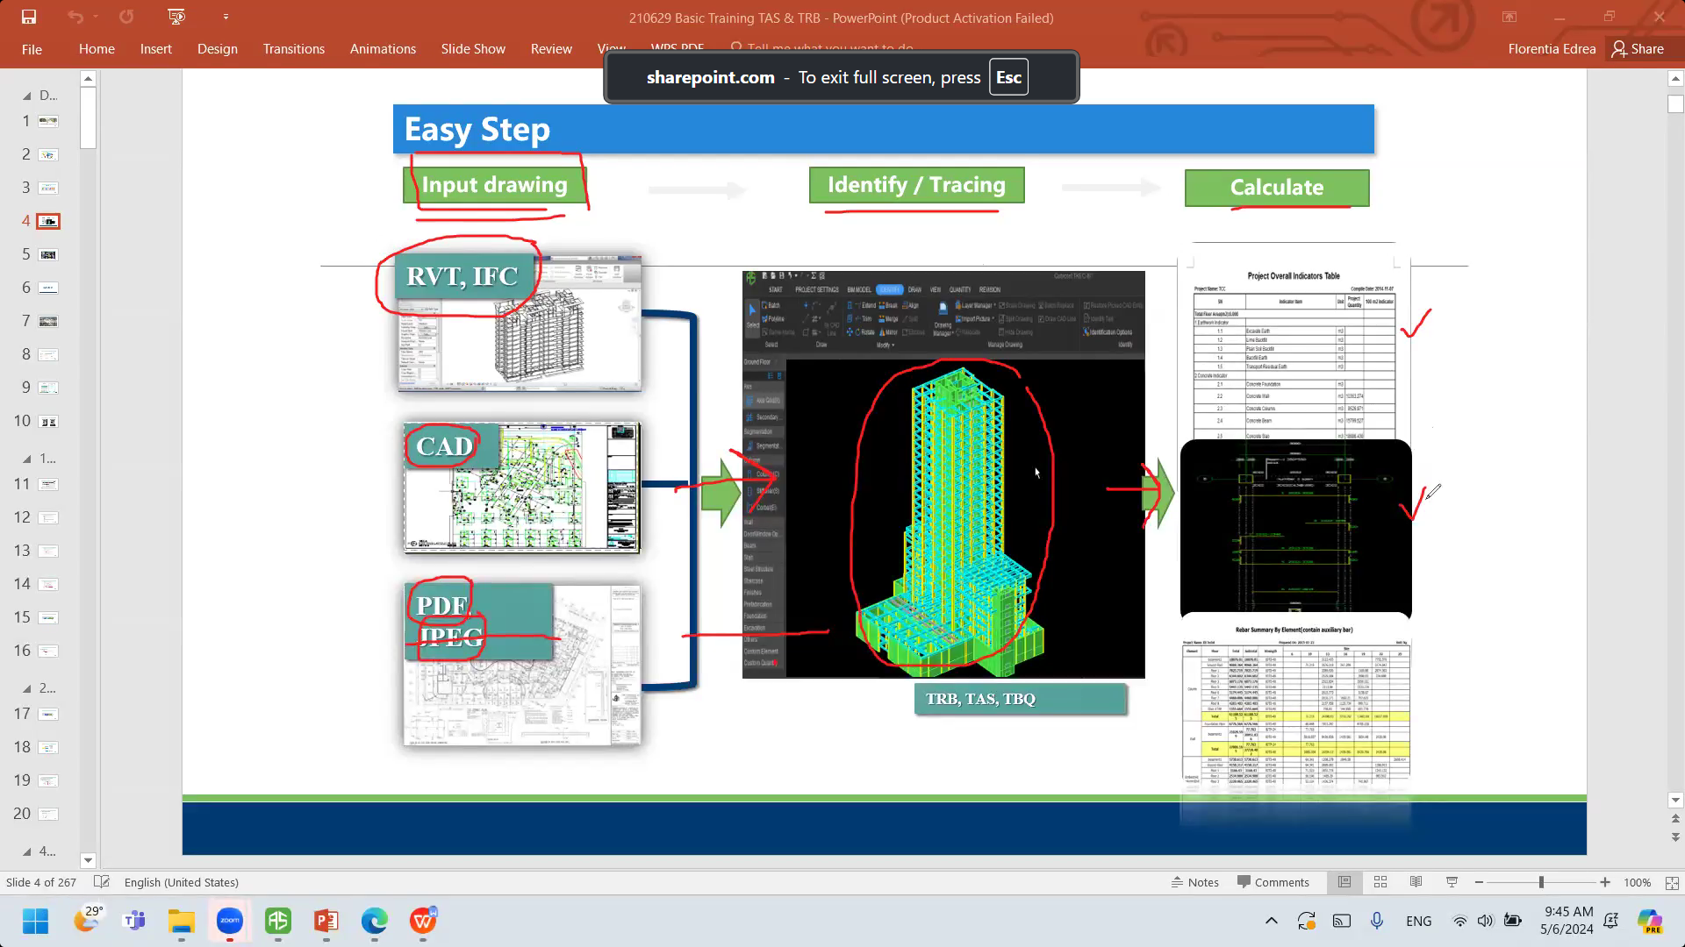This screenshot has width=1685, height=947.
Task: Show hidden system tray icons
Action: click(1271, 921)
